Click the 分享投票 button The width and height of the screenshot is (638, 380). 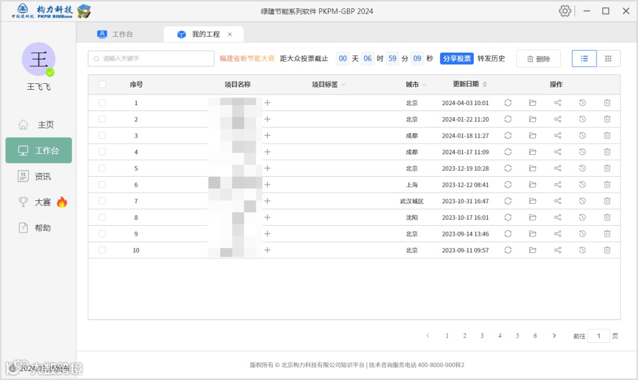457,59
